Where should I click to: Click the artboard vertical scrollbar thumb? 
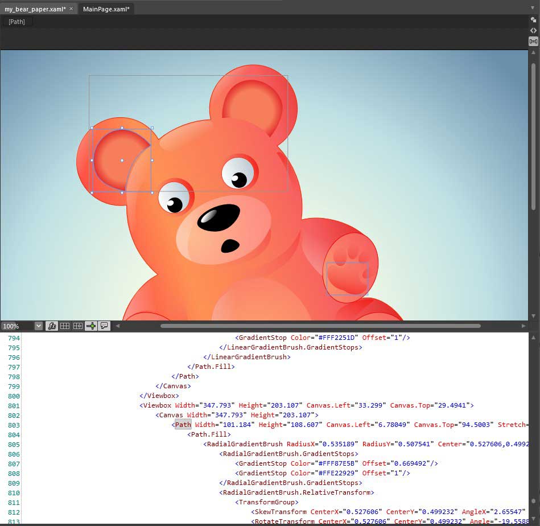tap(534, 137)
